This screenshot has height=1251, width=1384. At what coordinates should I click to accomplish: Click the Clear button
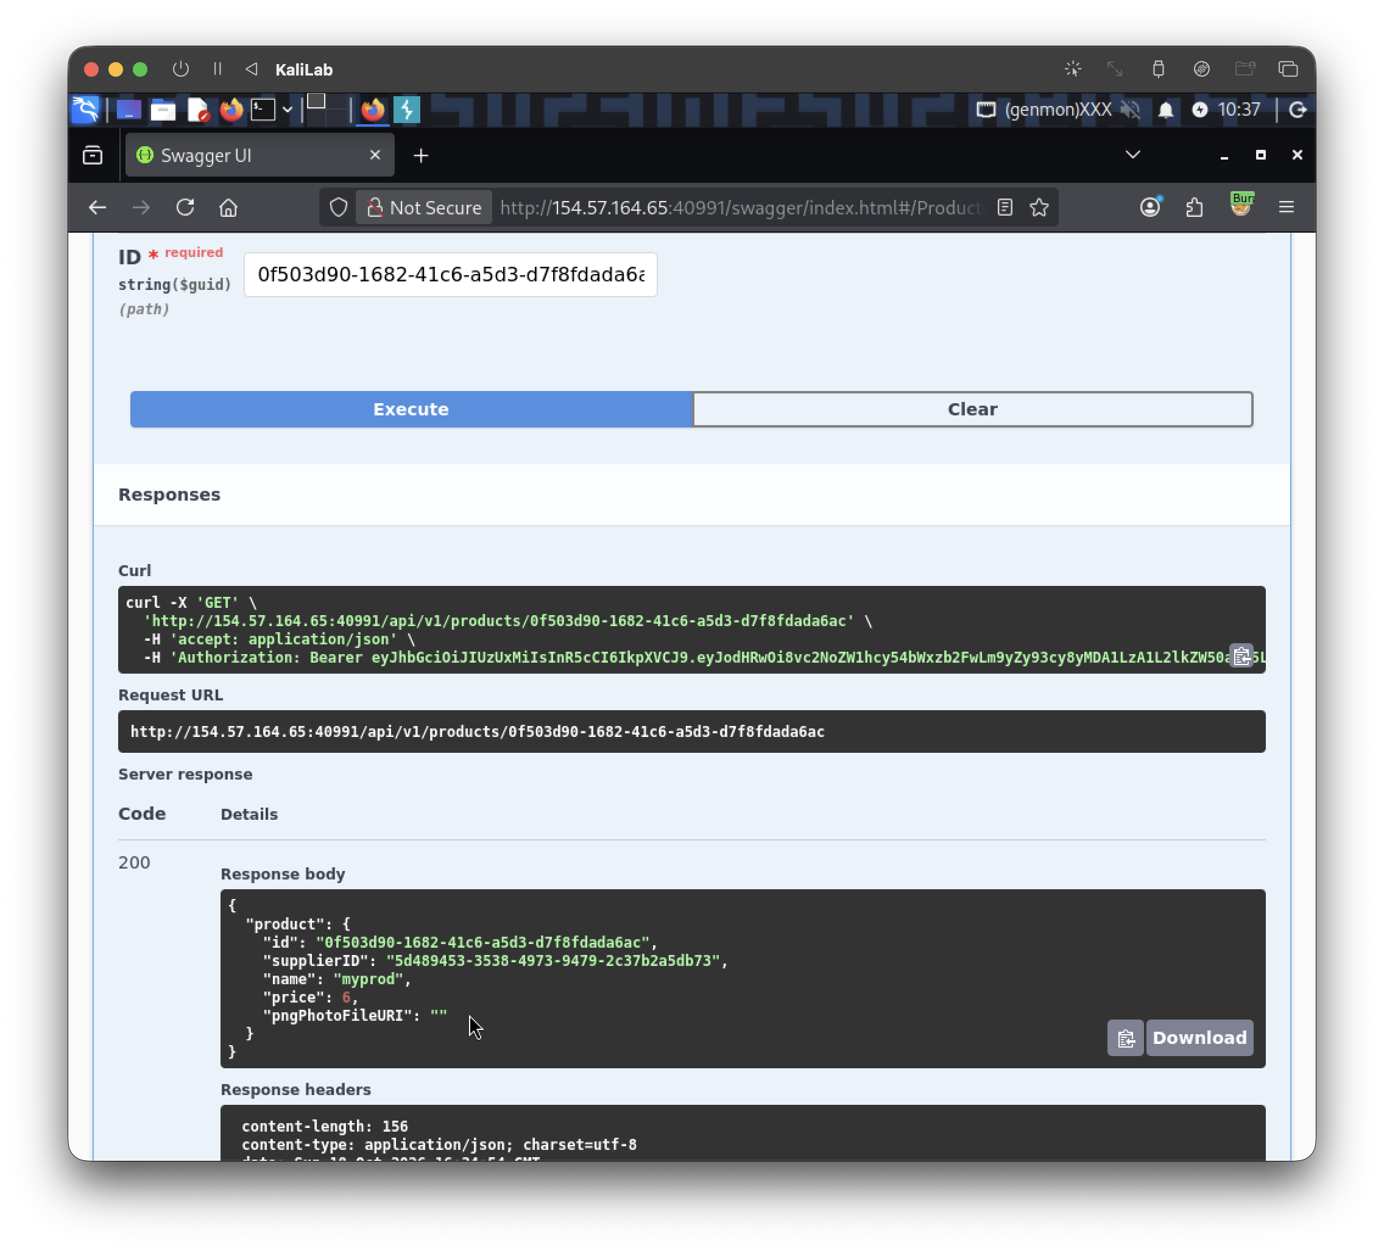(972, 409)
